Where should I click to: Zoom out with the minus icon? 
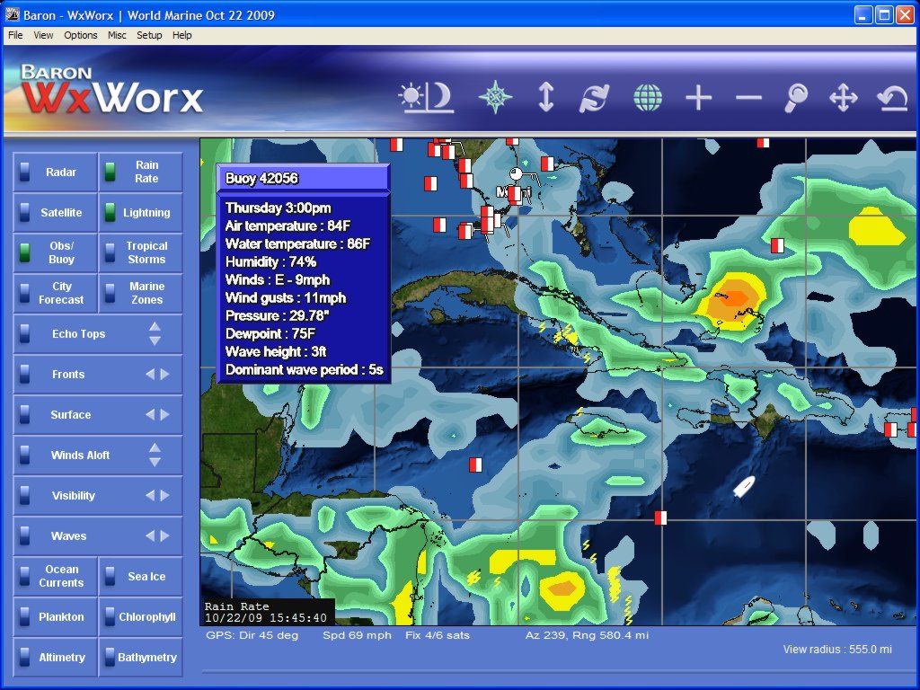[748, 98]
